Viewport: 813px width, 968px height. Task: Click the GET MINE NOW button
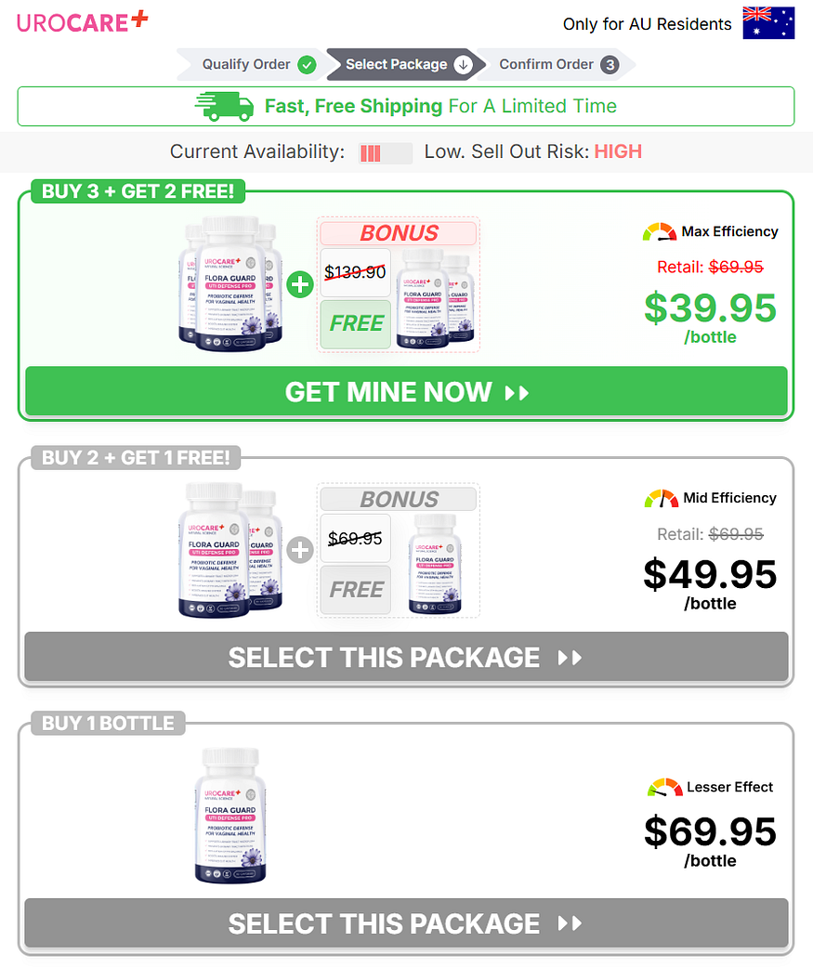(x=406, y=391)
